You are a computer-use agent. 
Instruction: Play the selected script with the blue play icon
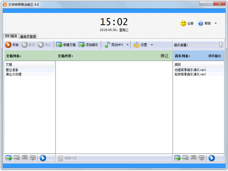tap(43, 158)
